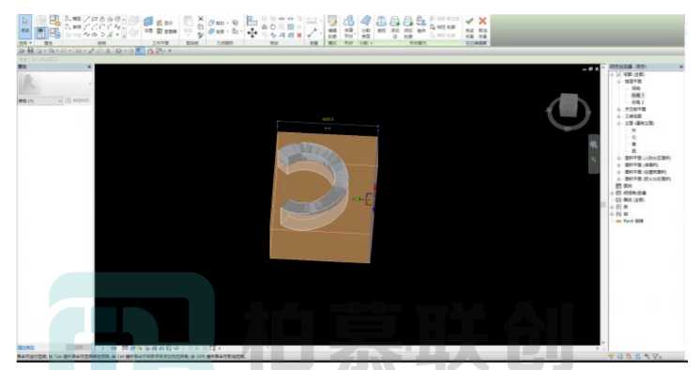Select the Site floor plan in browser
Image resolution: width=700 pixels, height=370 pixels.
pos(635,88)
